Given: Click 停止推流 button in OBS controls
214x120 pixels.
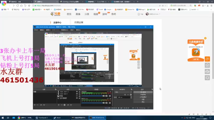Looking at the screenshot, I should pos(143,92).
